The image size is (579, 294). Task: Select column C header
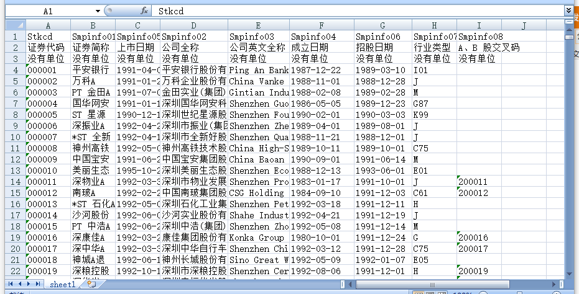pos(137,25)
